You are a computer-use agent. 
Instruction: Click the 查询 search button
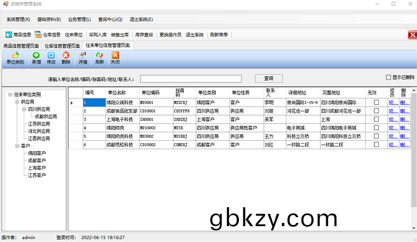pos(269,78)
